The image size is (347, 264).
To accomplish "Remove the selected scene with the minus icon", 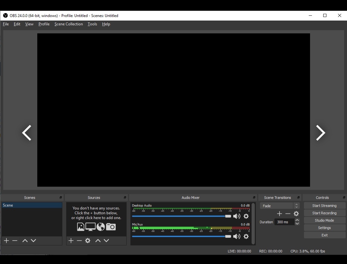I will [x=15, y=241].
